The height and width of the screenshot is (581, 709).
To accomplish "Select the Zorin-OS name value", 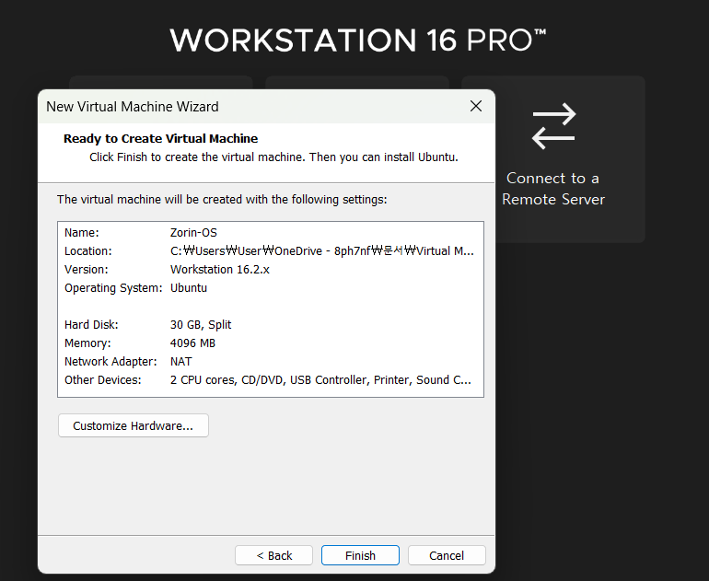I will (193, 232).
